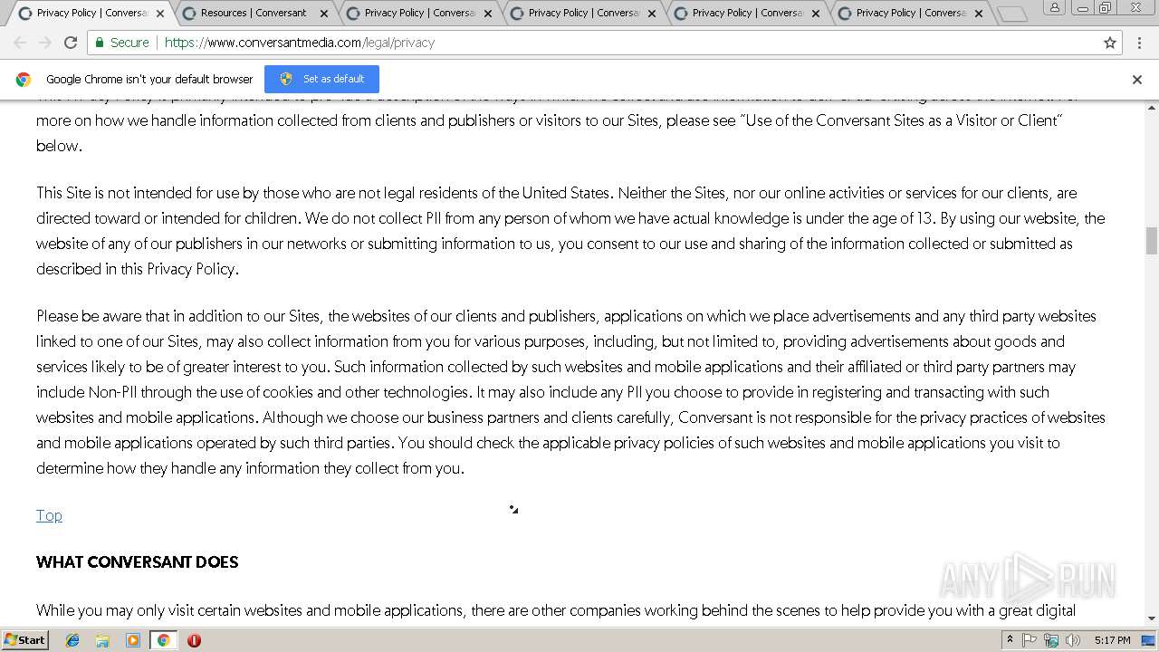The width and height of the screenshot is (1159, 652).
Task: Reload the page with the refresh icon
Action: [x=71, y=43]
